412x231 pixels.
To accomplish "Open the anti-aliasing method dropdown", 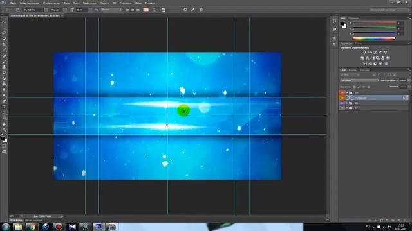I will [111, 10].
